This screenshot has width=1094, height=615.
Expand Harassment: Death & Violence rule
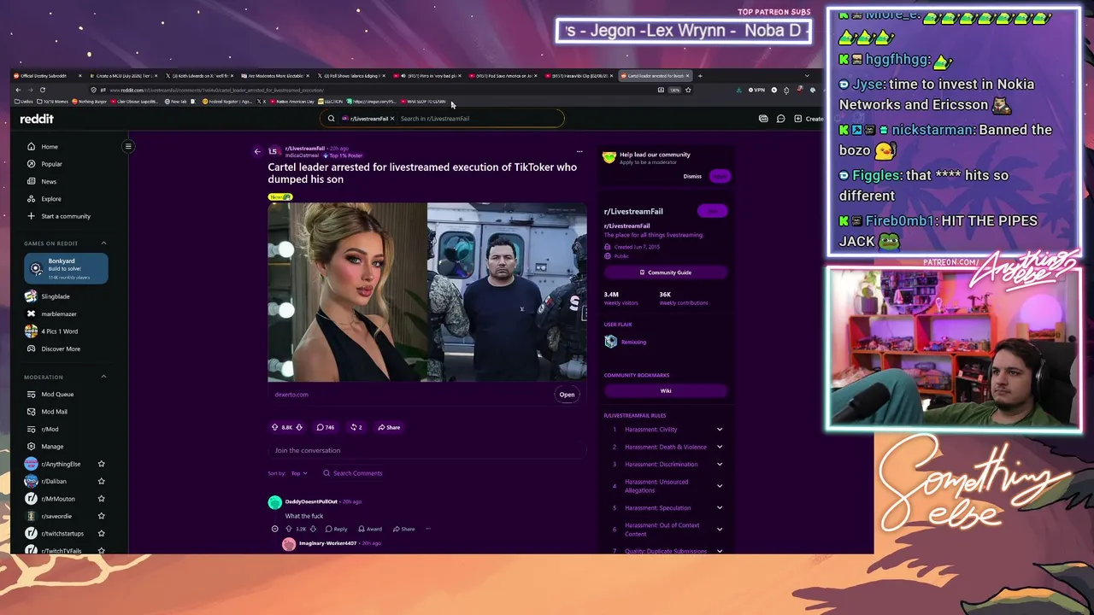(720, 447)
